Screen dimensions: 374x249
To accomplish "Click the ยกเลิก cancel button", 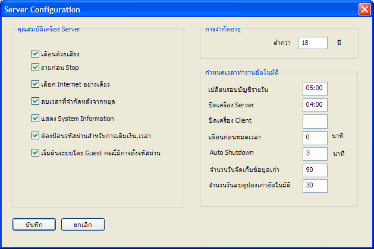I will (x=83, y=225).
